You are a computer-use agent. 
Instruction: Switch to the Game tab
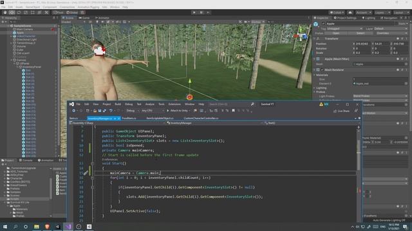84,18
